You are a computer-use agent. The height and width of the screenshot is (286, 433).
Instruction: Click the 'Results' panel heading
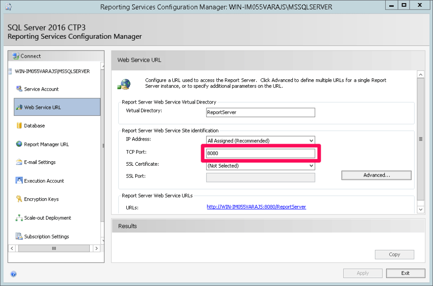tap(127, 226)
